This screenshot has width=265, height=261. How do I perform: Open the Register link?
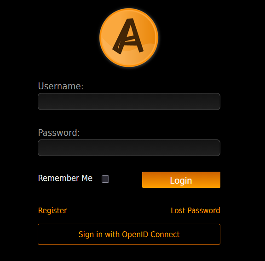52,211
